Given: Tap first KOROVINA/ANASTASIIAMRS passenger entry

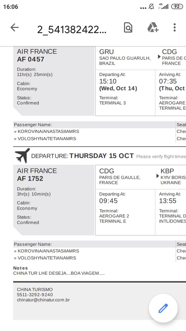Looking at the screenshot, I should (x=47, y=131).
